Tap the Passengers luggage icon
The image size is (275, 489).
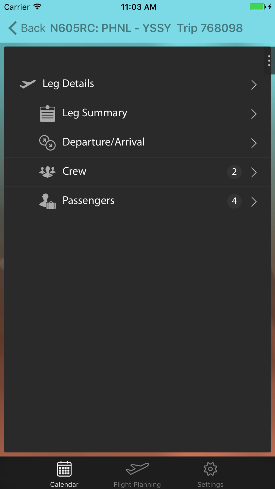coord(47,201)
